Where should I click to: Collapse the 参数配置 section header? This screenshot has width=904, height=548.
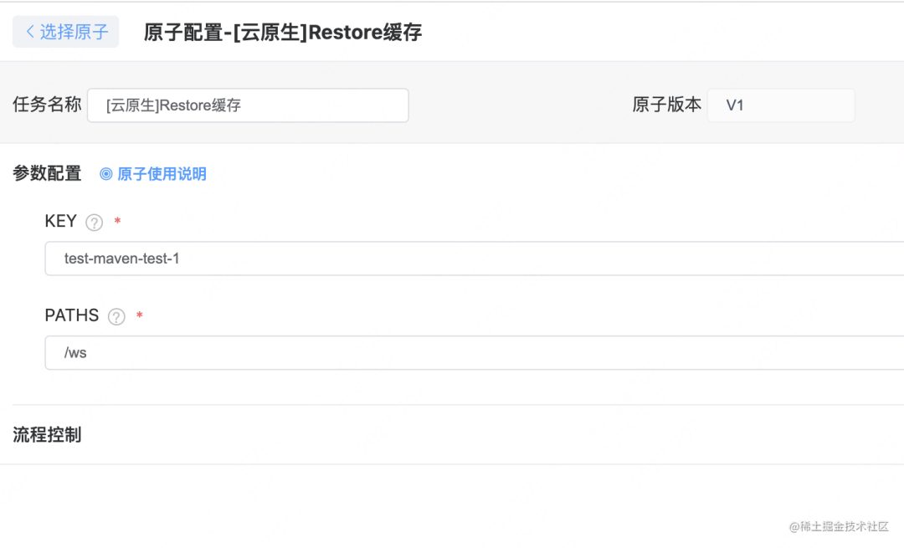tap(46, 173)
